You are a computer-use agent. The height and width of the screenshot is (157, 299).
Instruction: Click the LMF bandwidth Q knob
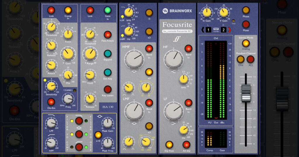click(x=129, y=142)
